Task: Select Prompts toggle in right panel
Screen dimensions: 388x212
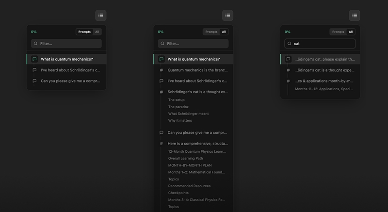Action: tap(338, 32)
